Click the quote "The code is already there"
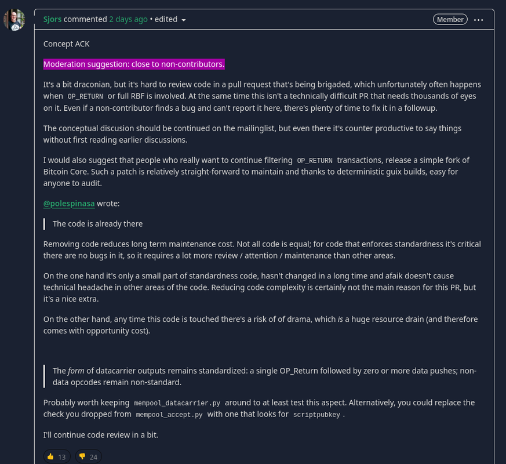Screen dimensions: 506x464 pyautogui.click(x=97, y=223)
